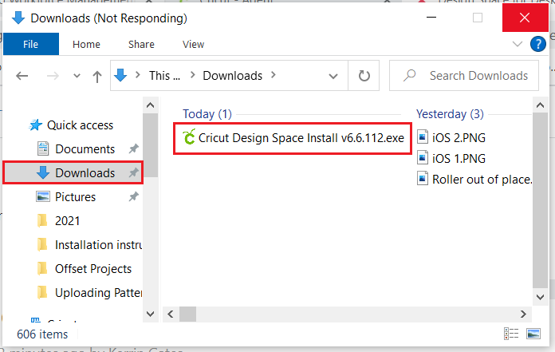The width and height of the screenshot is (555, 352).
Task: Switch to the Home ribbon tab
Action: click(86, 44)
